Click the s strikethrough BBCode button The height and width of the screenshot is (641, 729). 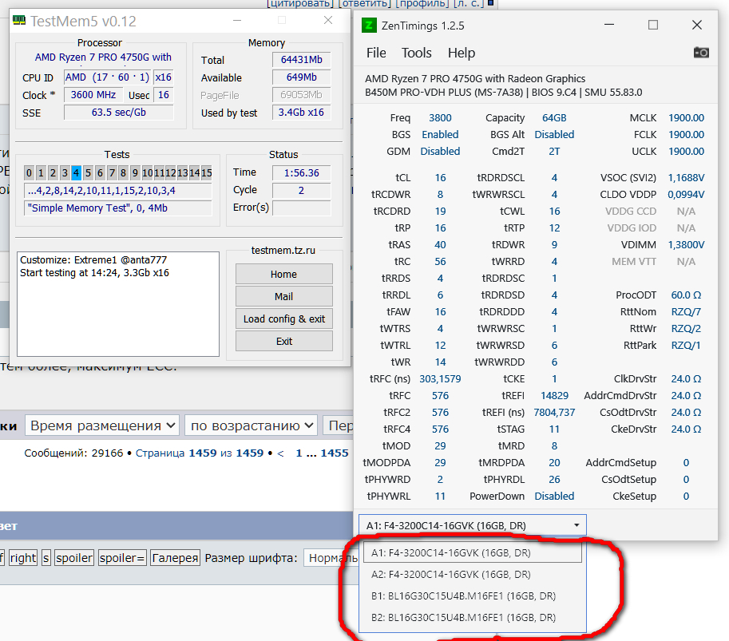[x=46, y=558]
